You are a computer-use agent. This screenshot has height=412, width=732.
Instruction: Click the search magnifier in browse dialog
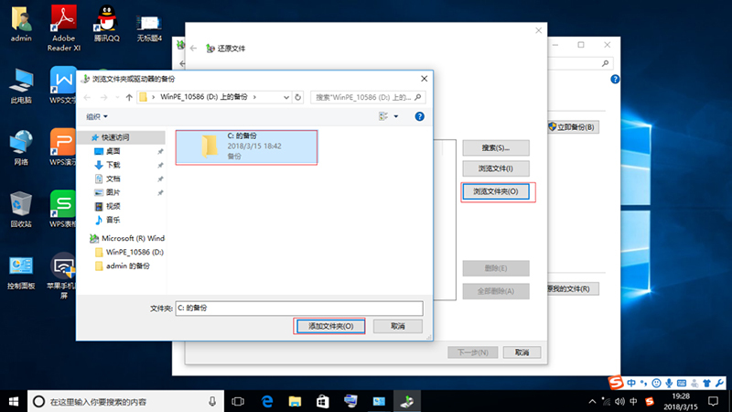click(x=418, y=97)
